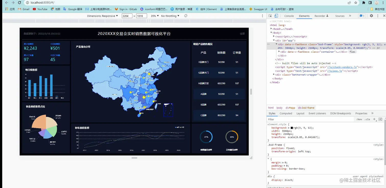Switch to the Event Listeners tab
This screenshot has width=386, height=188.
pyautogui.click(x=317, y=113)
